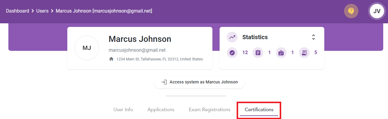Switch to the User Info tab
Screen dimensions: 388x119
[123, 109]
